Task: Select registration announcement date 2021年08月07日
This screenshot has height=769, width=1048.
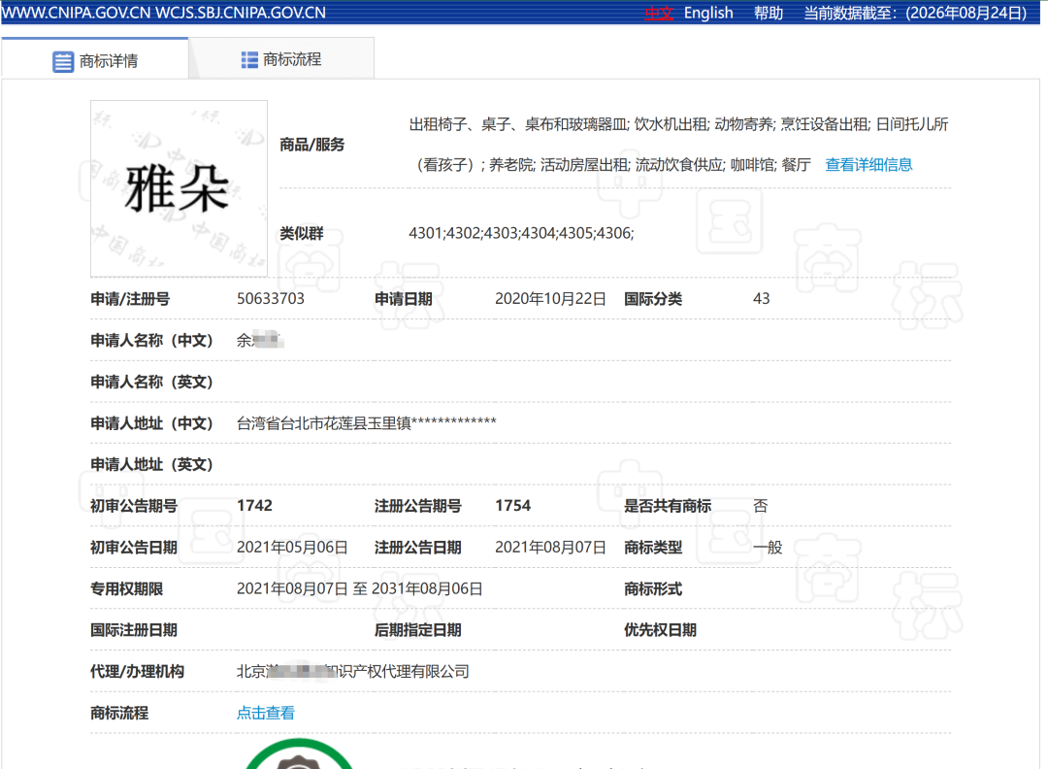Action: pos(550,547)
